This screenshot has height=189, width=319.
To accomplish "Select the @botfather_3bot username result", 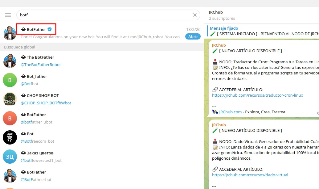I will coord(37,122).
